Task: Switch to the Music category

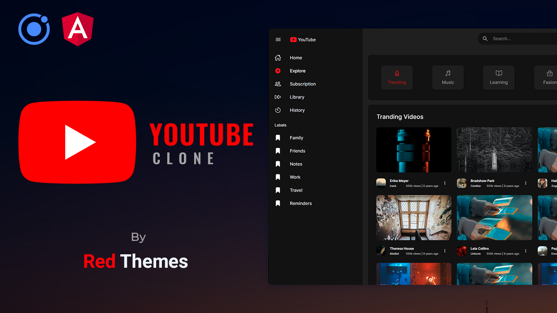Action: click(448, 77)
